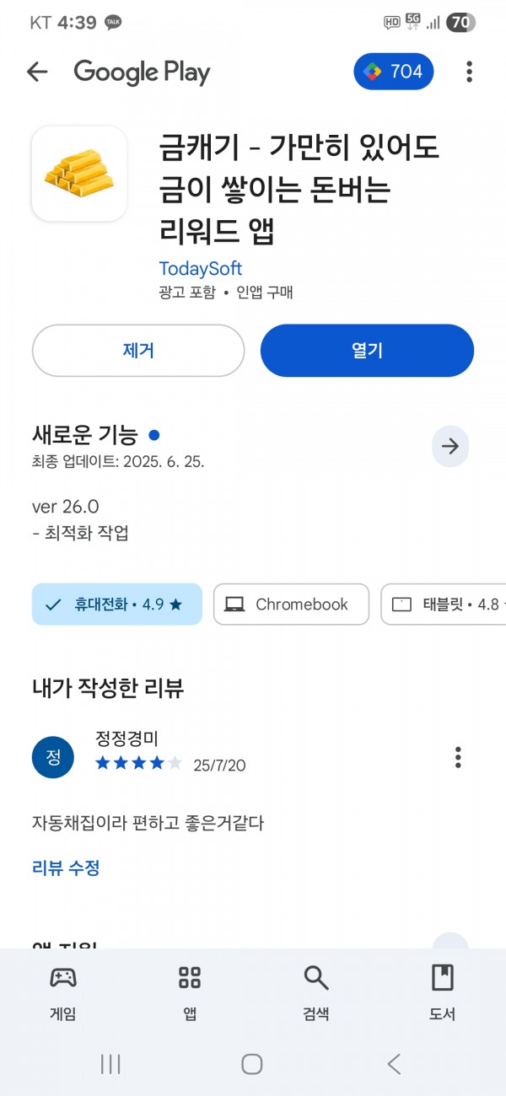Viewport: 506px width, 1096px height.
Task: Open Play Points 704 badge
Action: tap(394, 72)
